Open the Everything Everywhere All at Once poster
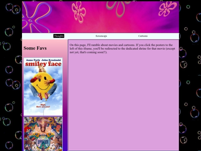 coord(43,134)
